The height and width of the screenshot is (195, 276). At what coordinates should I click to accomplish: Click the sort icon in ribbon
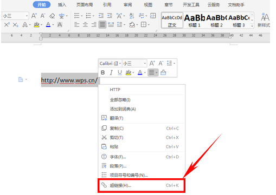[132, 16]
